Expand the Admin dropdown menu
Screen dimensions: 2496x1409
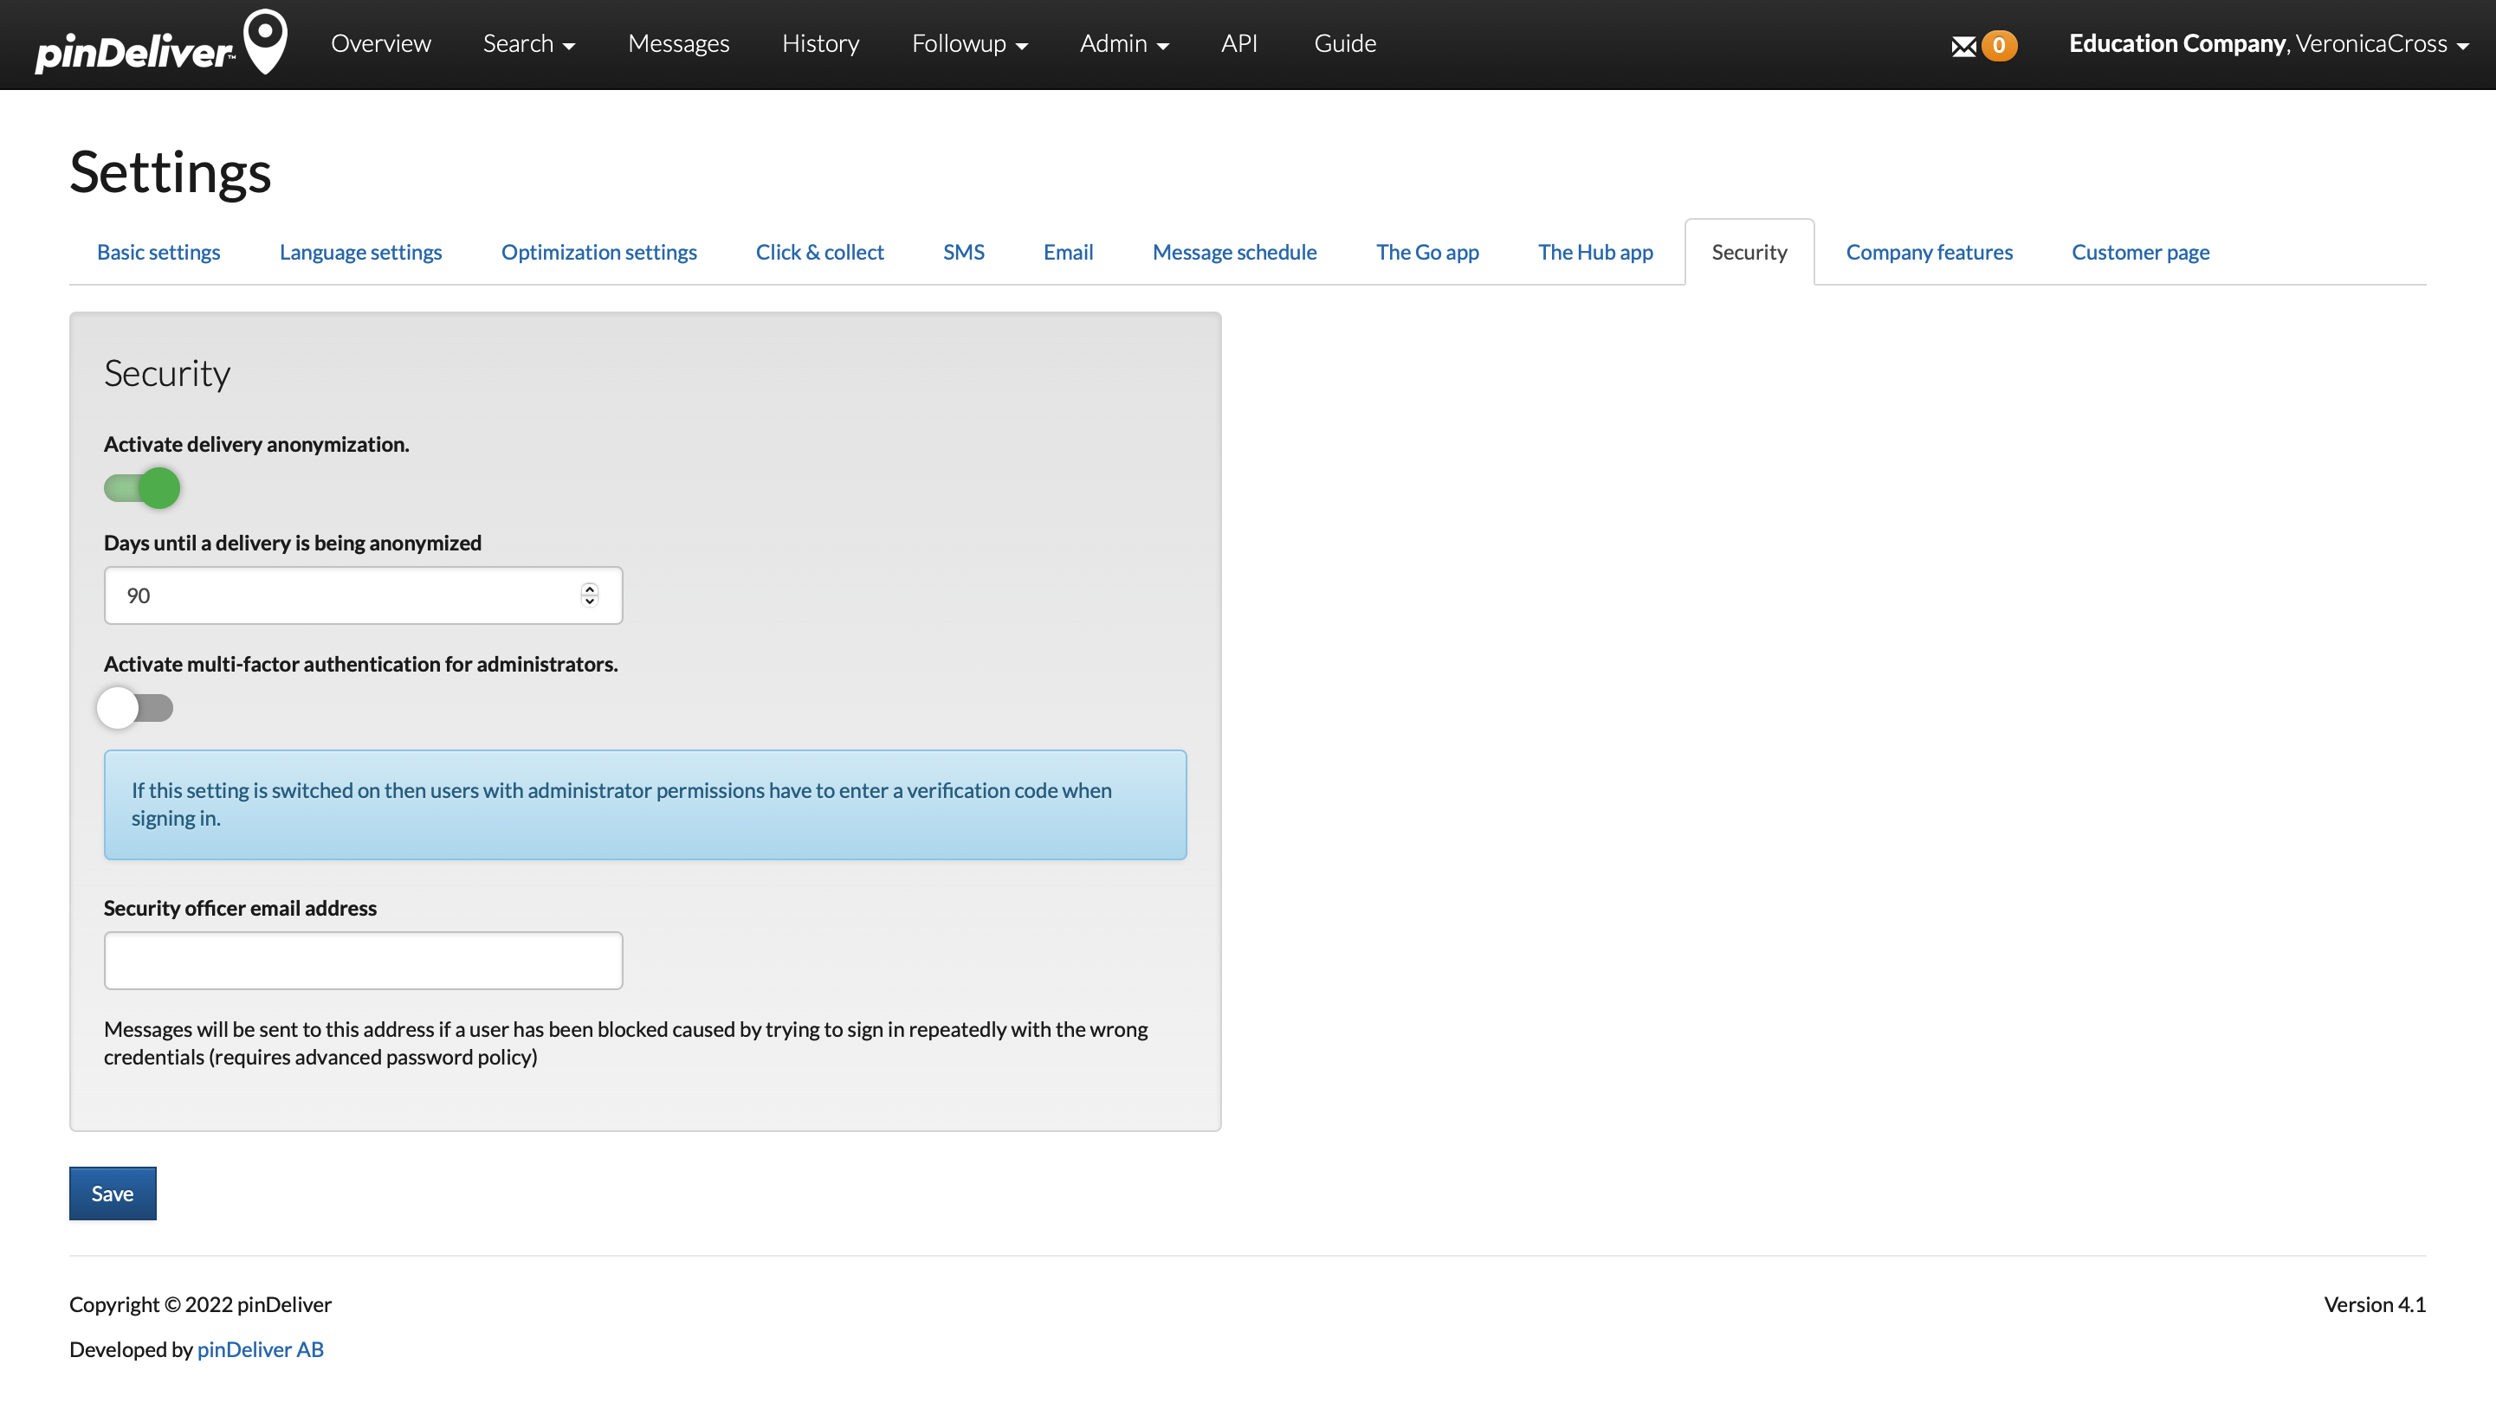(x=1124, y=43)
